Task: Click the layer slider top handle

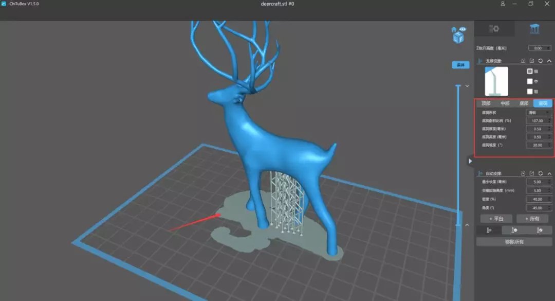Action: click(x=458, y=86)
